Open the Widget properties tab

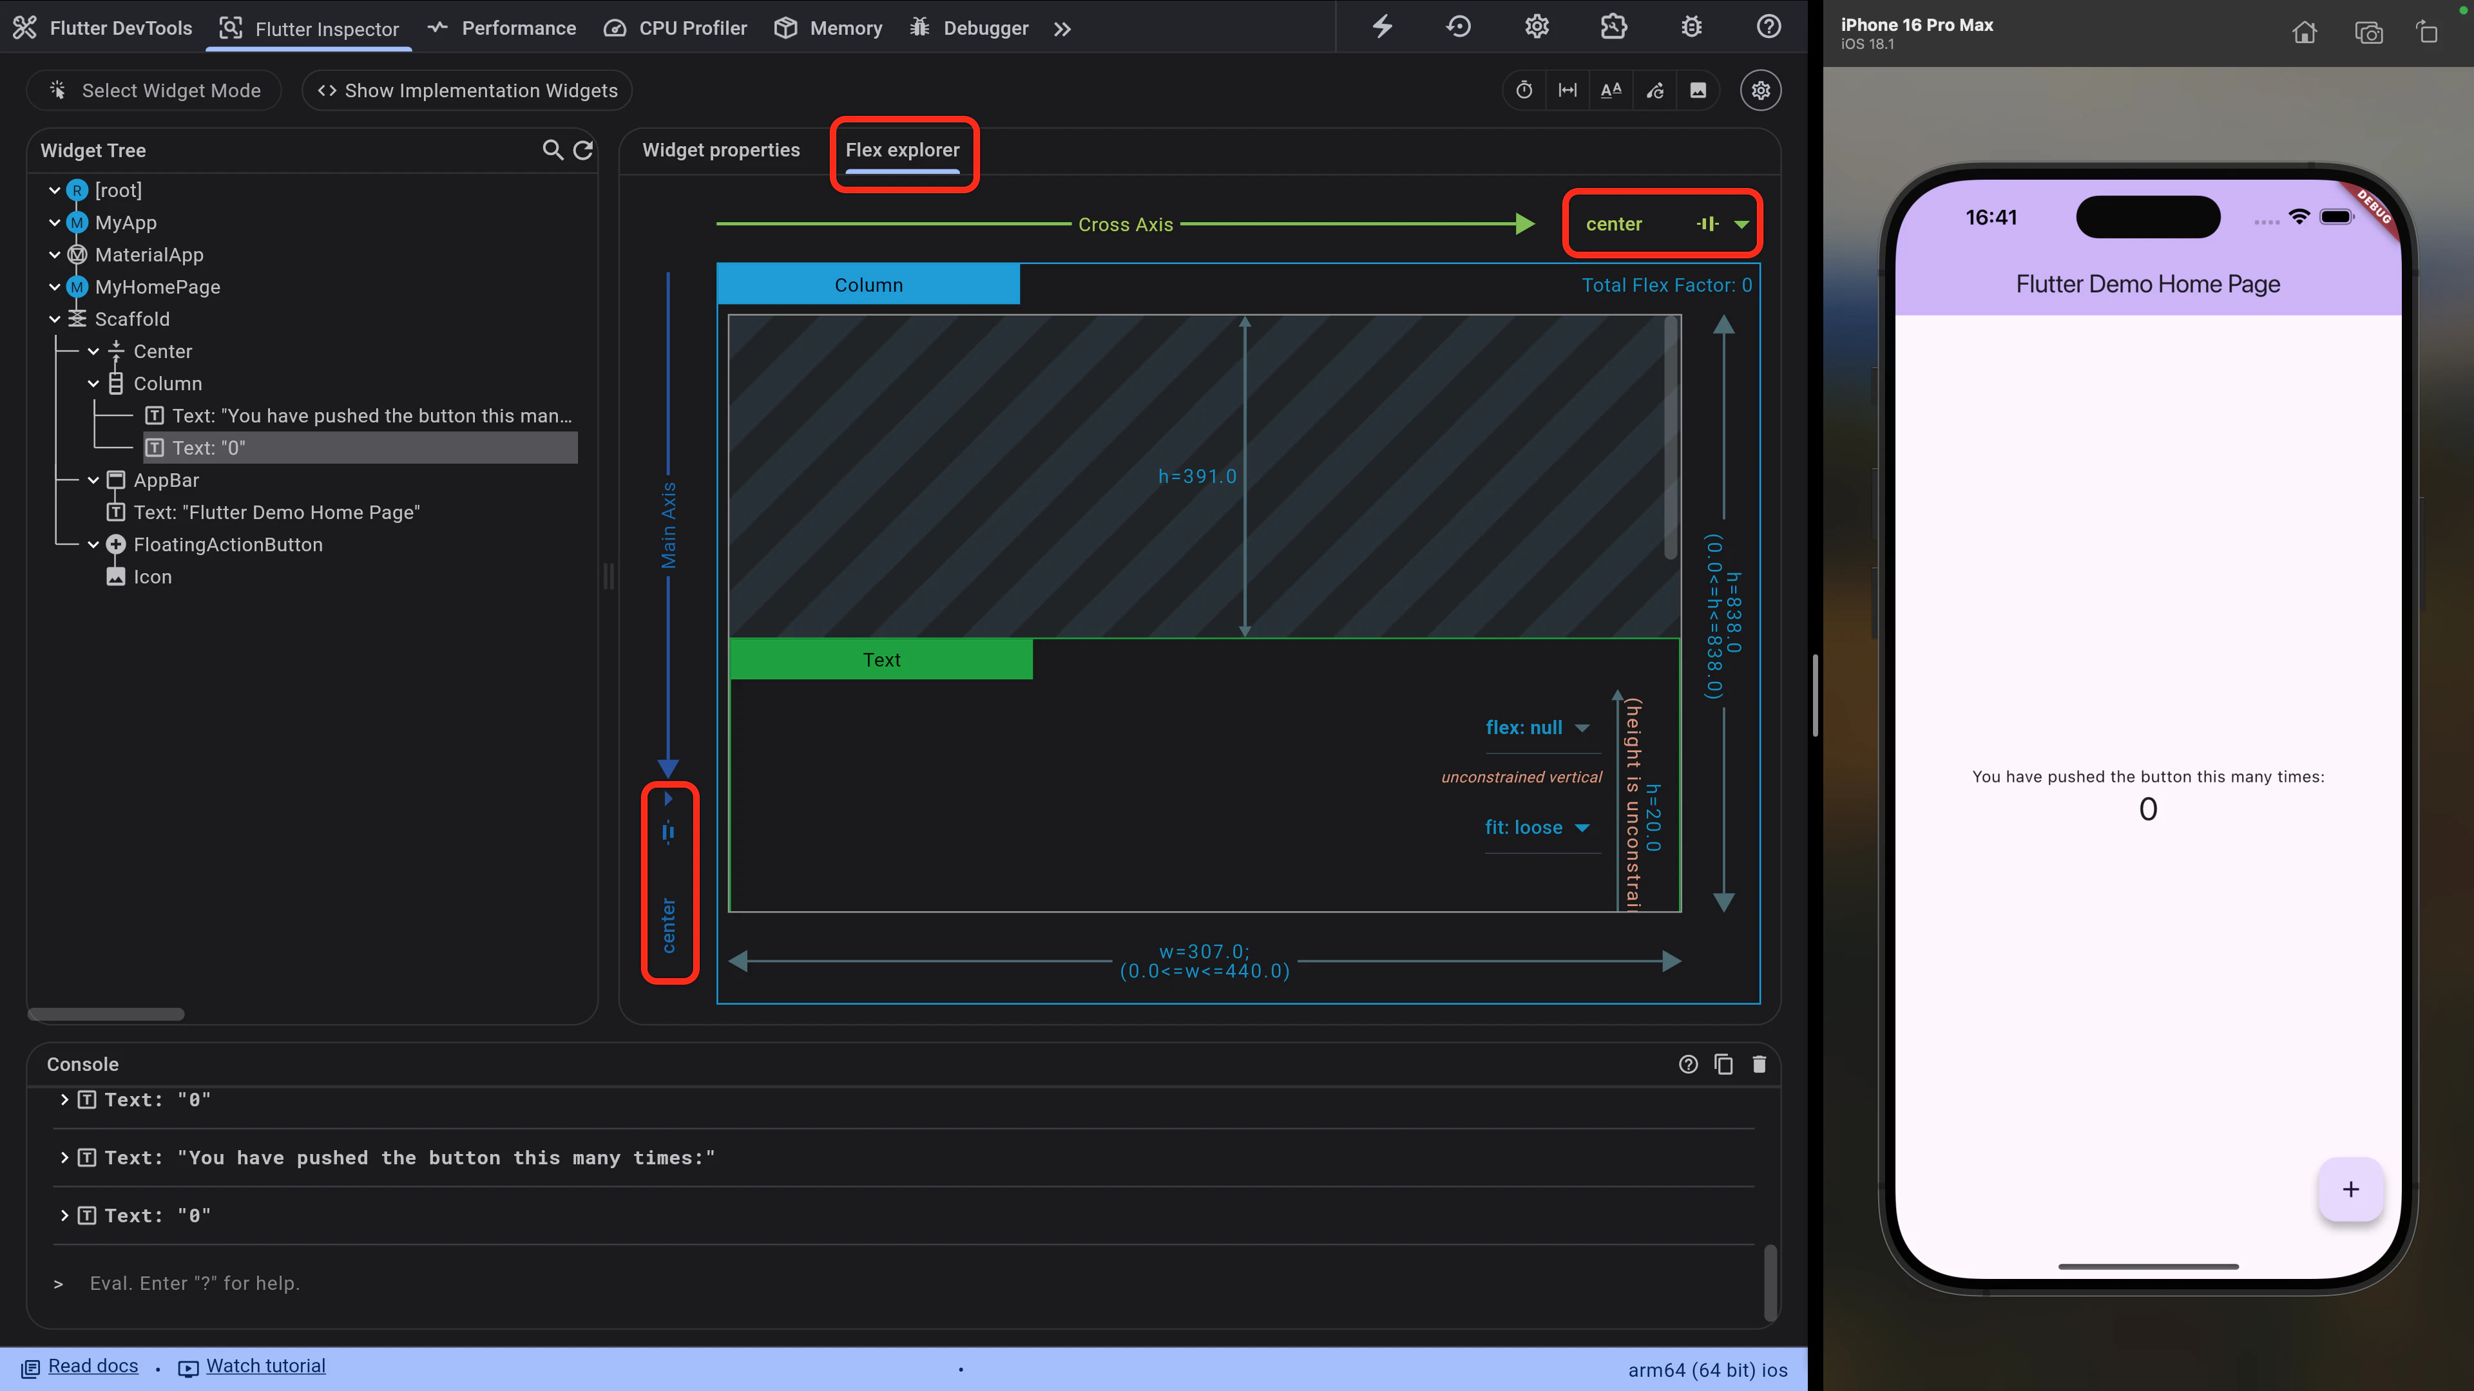click(722, 150)
